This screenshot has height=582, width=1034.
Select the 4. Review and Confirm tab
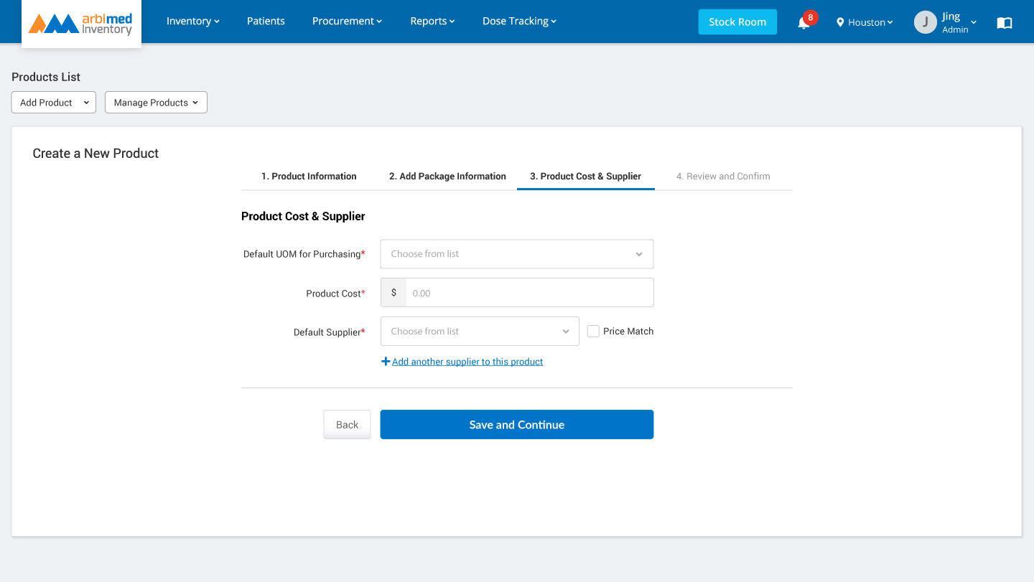(x=723, y=177)
